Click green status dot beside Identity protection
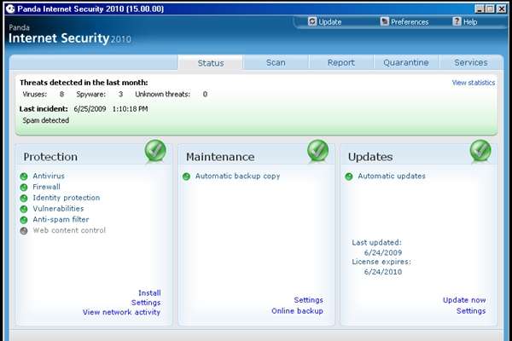The image size is (512, 341). pos(24,198)
